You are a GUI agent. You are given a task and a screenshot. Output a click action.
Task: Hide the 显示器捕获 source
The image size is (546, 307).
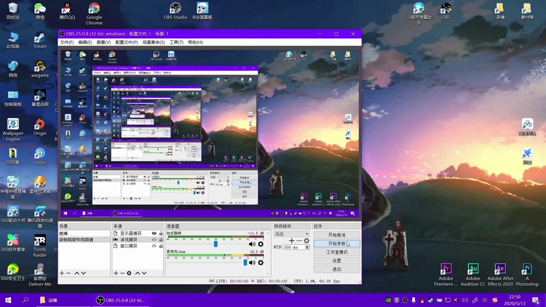coord(154,233)
